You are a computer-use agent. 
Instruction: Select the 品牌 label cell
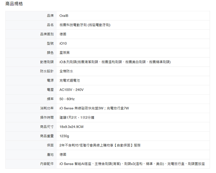(31, 16)
